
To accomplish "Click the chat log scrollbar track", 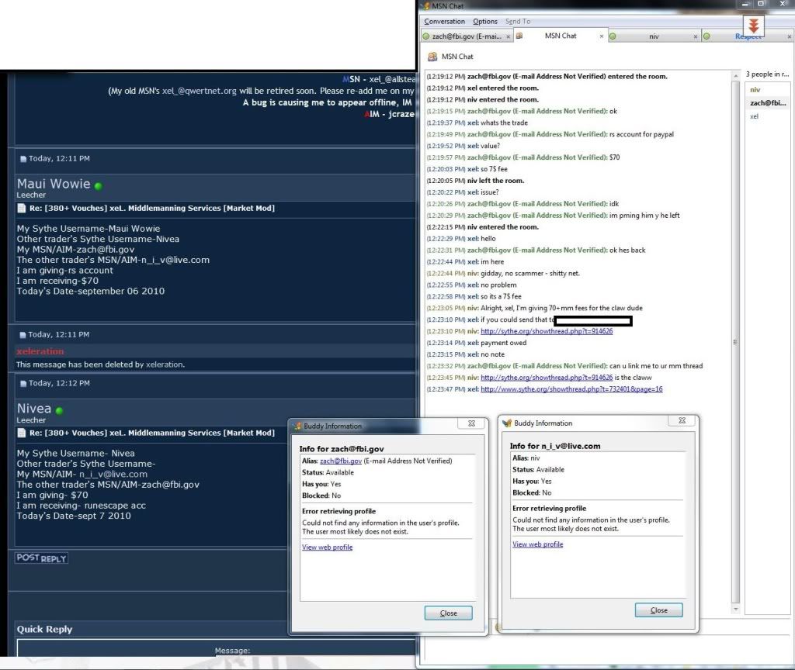I will [736, 342].
